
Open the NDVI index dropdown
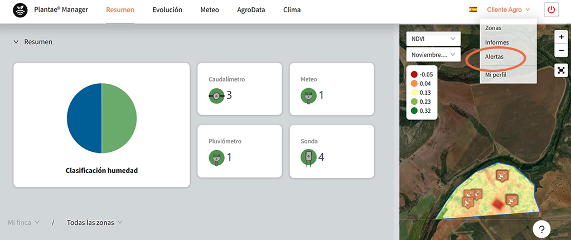pos(433,39)
